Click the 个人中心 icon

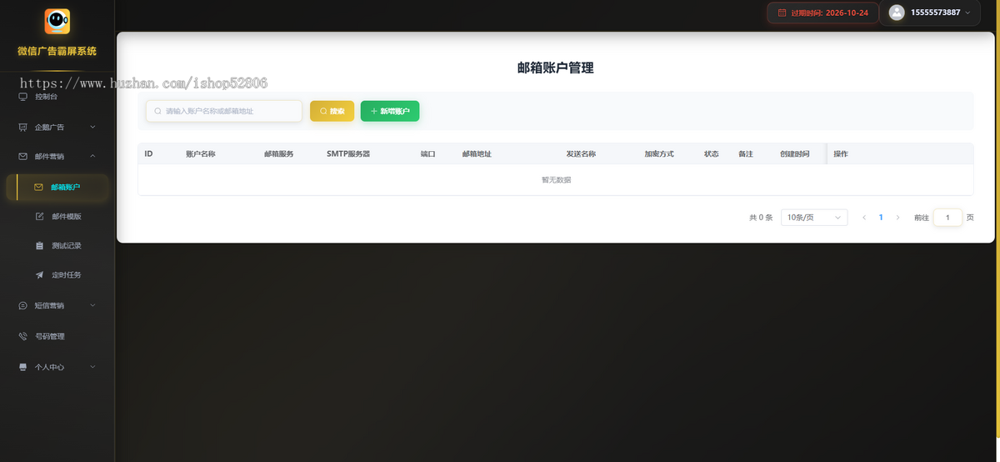tap(23, 367)
